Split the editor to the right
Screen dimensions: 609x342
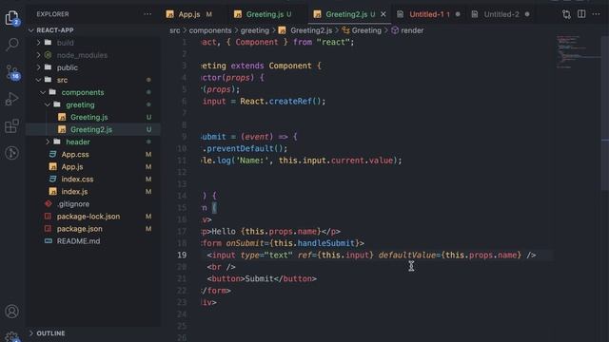point(581,14)
